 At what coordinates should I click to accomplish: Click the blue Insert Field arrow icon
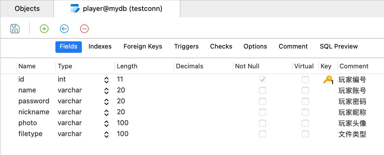coord(64,29)
